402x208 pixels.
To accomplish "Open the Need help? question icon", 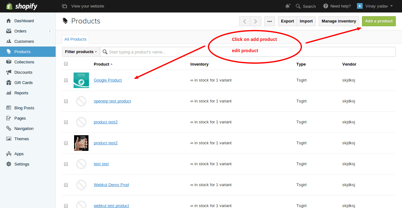I will coord(326,6).
